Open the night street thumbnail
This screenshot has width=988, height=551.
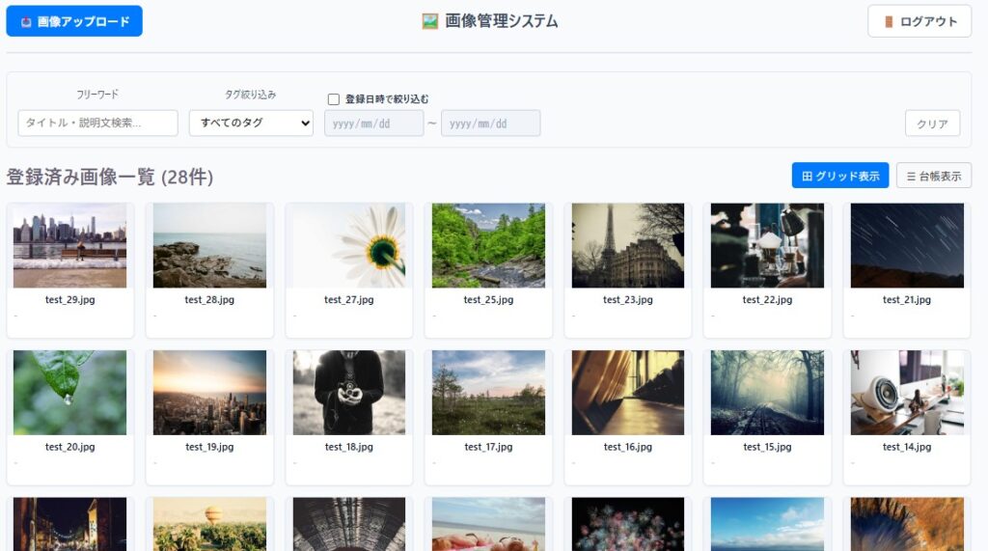pyautogui.click(x=69, y=524)
